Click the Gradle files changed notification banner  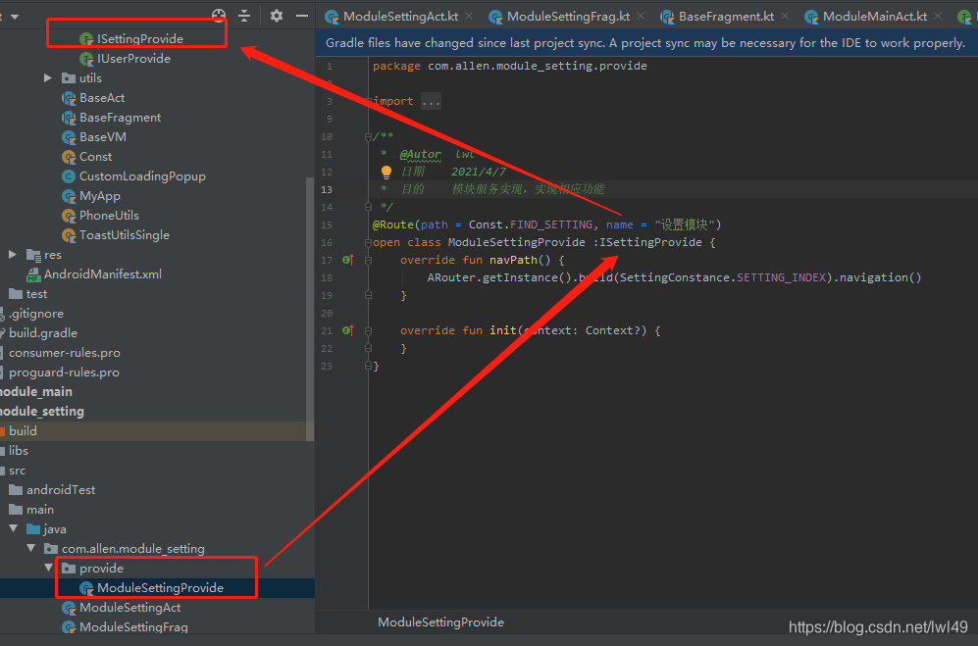[646, 43]
